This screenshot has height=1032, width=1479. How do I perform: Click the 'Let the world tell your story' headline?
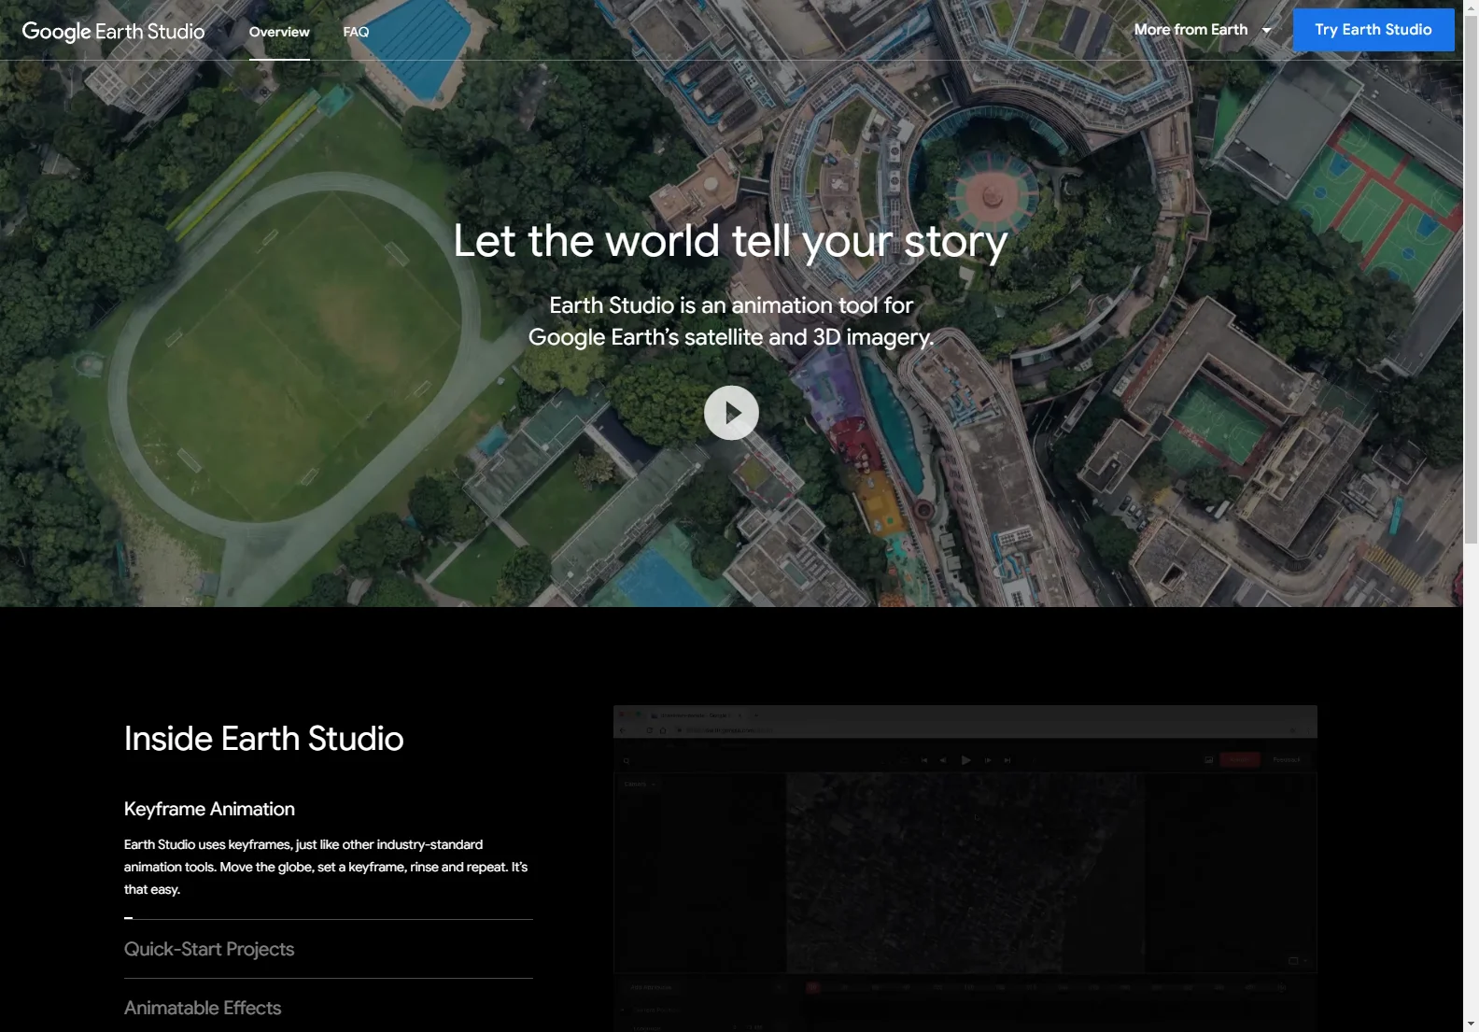(x=730, y=241)
